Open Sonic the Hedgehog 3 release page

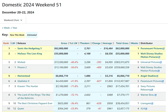point(30,48)
